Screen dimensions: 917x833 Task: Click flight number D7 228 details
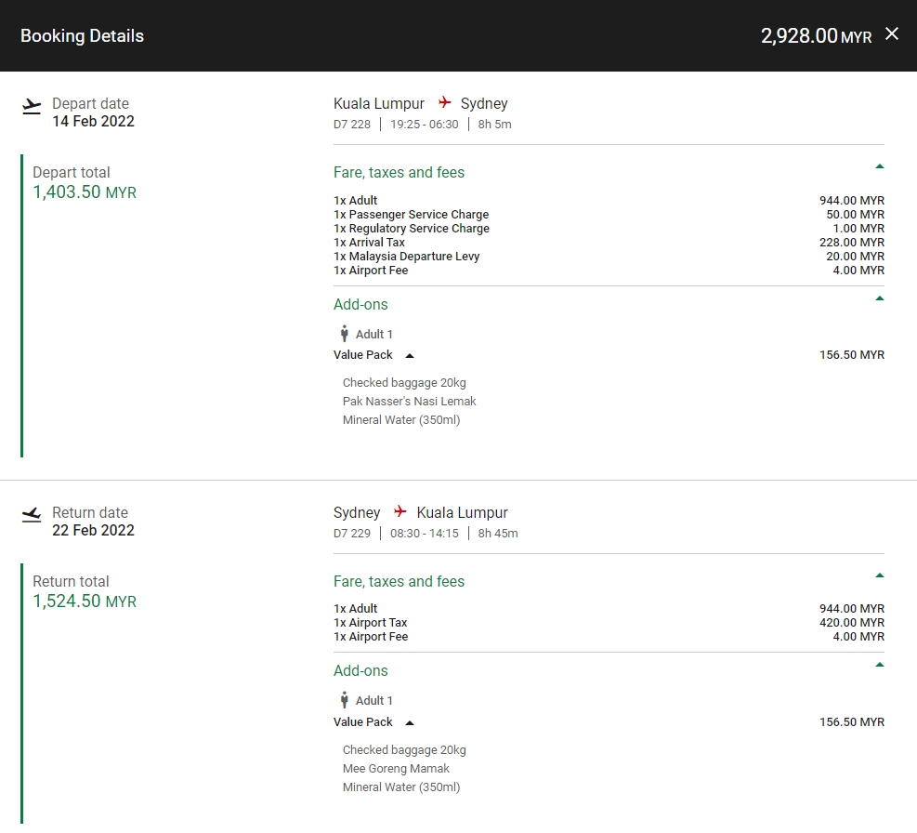[x=352, y=124]
